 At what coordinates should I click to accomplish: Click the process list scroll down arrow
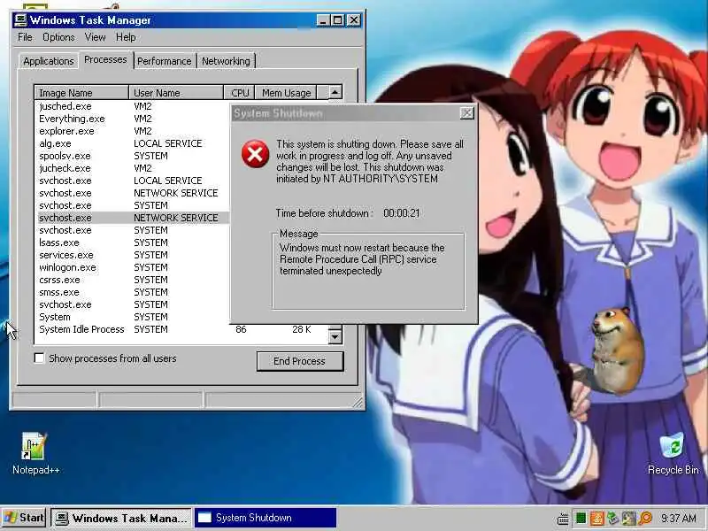tap(335, 336)
